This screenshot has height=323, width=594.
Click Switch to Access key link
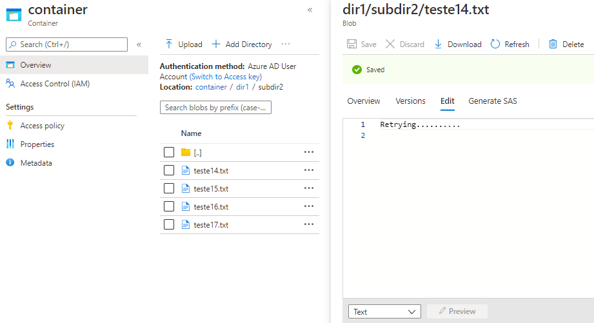[225, 77]
